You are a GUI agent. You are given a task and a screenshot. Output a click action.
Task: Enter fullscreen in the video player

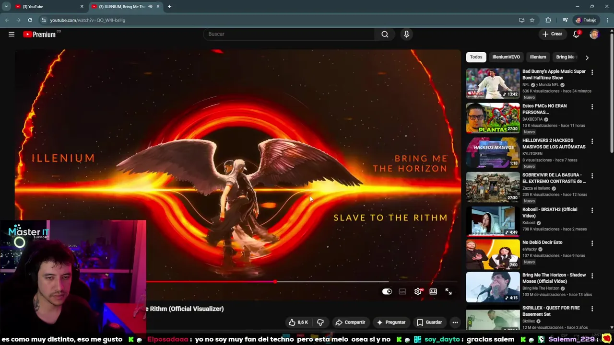(449, 291)
